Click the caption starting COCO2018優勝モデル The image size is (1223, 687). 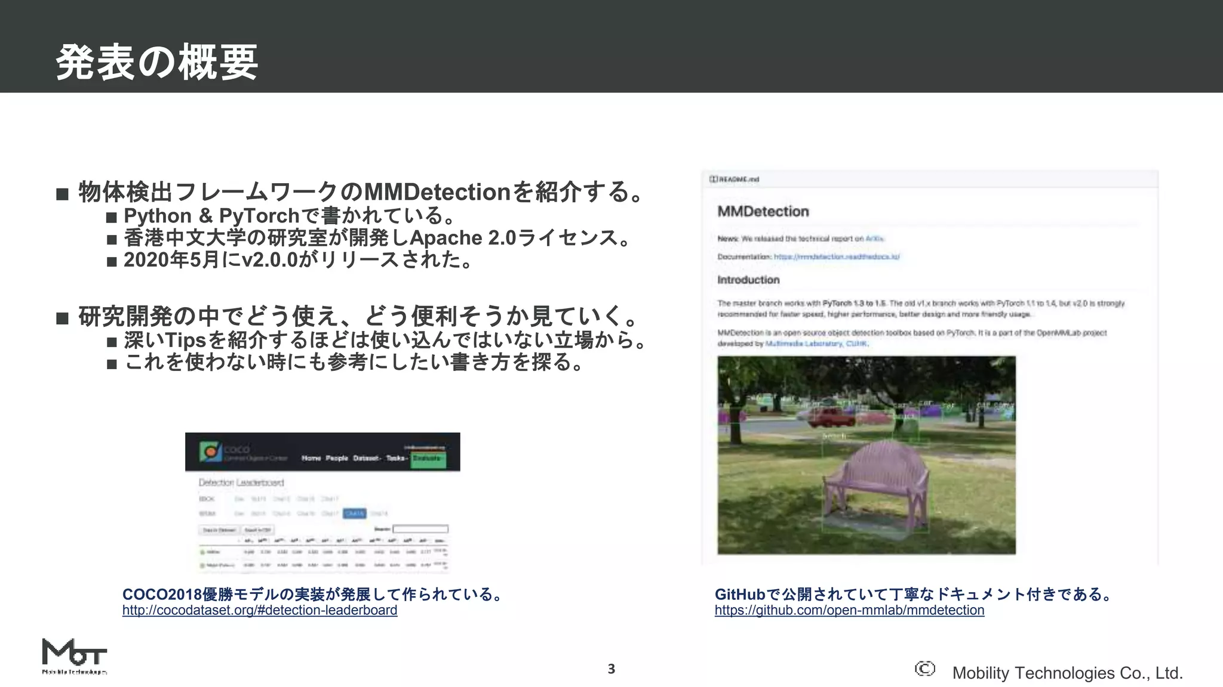point(313,594)
